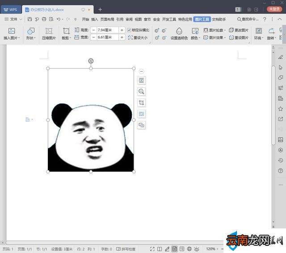
Task: Click Compress Picture (压缩图片) icon
Action: [49, 31]
